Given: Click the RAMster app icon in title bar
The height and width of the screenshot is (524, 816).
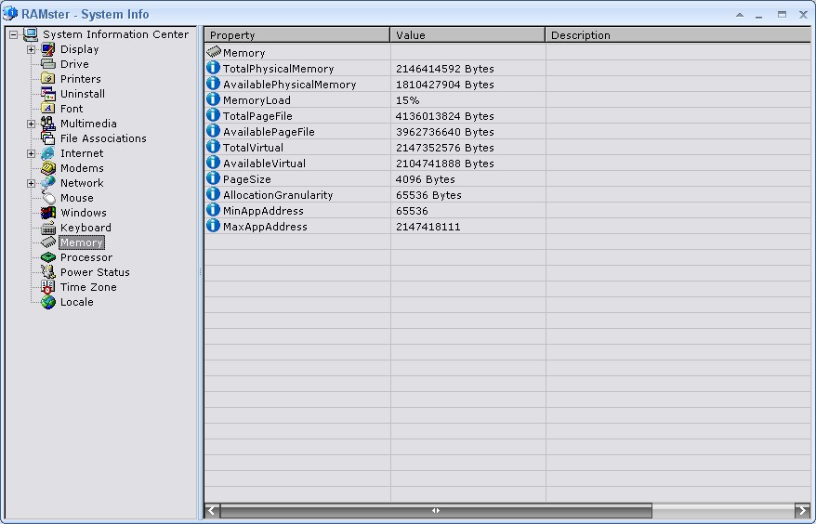Looking at the screenshot, I should (10, 14).
